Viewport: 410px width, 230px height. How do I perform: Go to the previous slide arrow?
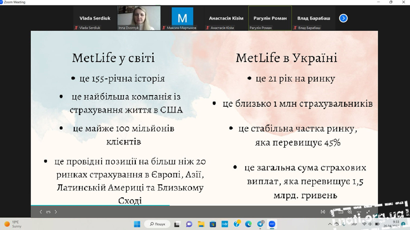(x=41, y=212)
